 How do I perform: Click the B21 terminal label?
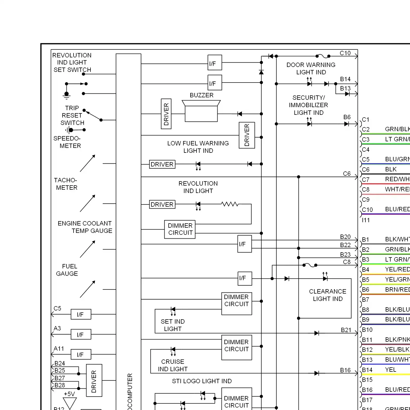(x=346, y=330)
